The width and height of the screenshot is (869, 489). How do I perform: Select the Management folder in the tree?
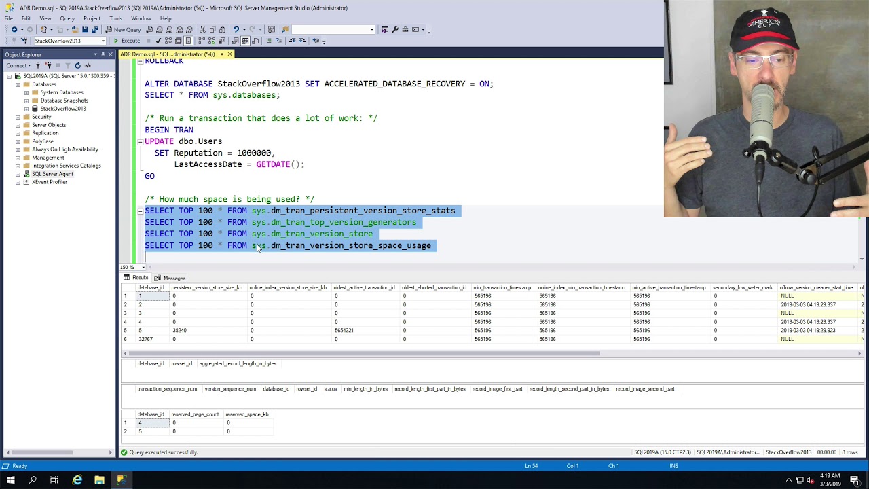coord(48,158)
